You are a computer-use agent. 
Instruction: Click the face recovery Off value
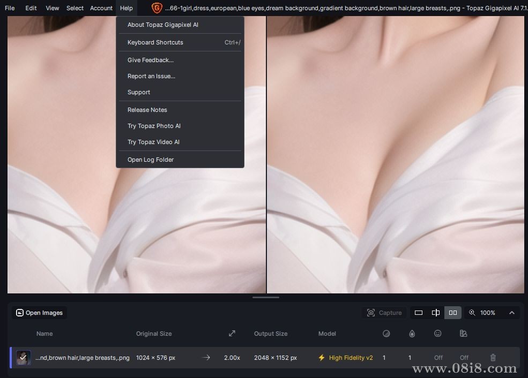438,358
